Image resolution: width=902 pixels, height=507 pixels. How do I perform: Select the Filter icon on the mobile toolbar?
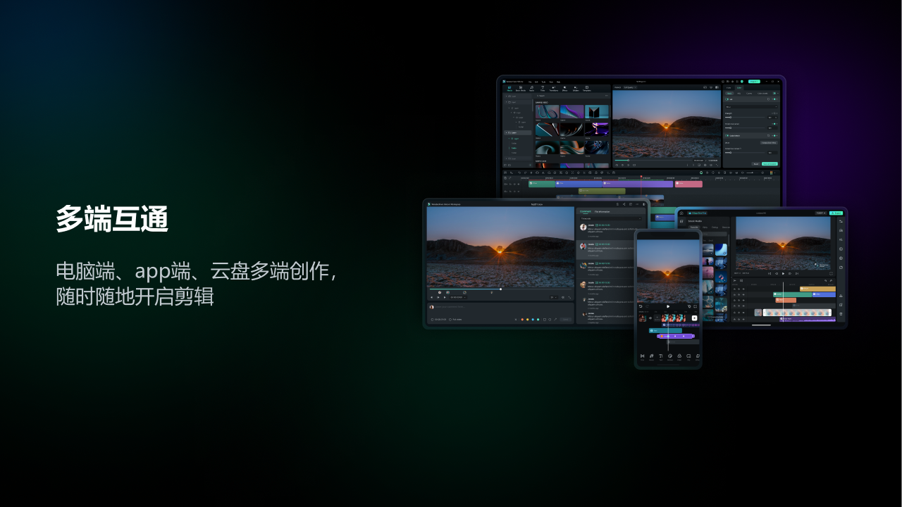tap(679, 356)
